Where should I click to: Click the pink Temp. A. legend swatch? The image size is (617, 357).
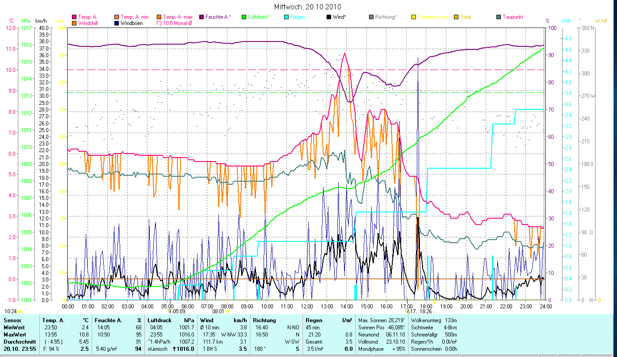[74, 17]
